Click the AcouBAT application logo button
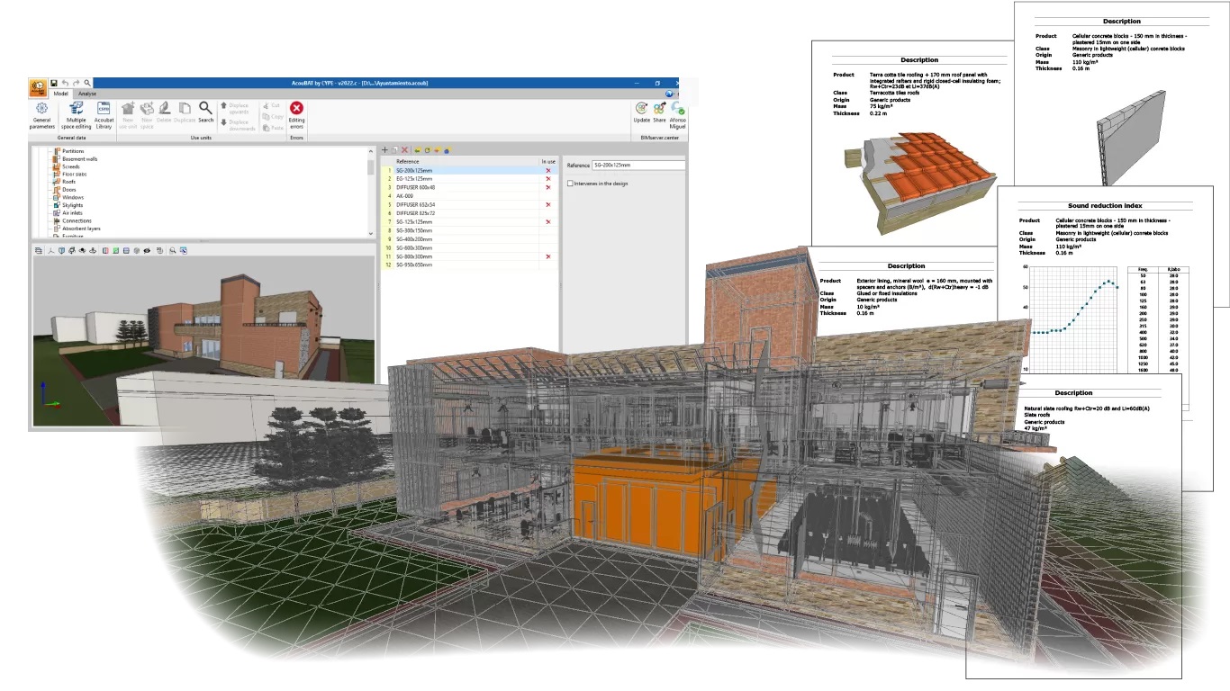Image resolution: width=1230 pixels, height=691 pixels. 39,87
